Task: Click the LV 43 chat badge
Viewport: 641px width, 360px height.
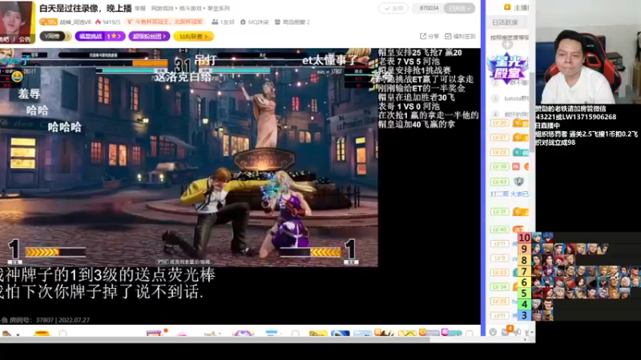Action: click(x=499, y=182)
